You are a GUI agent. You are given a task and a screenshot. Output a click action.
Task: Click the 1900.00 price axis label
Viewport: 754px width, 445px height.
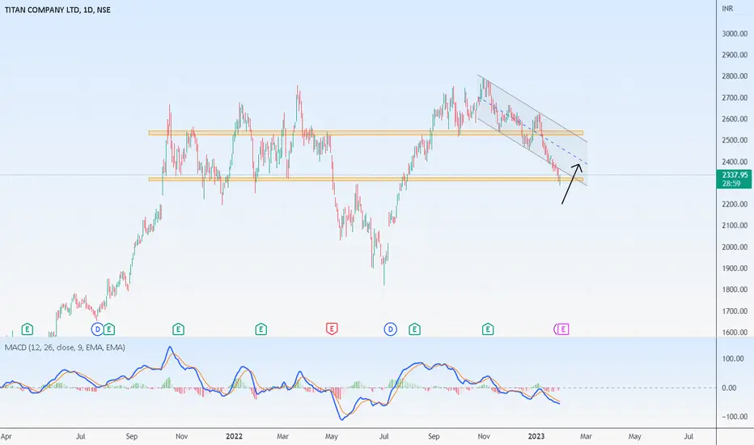click(x=735, y=268)
